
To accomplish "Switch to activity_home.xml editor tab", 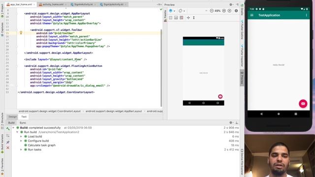I will 53,4.
